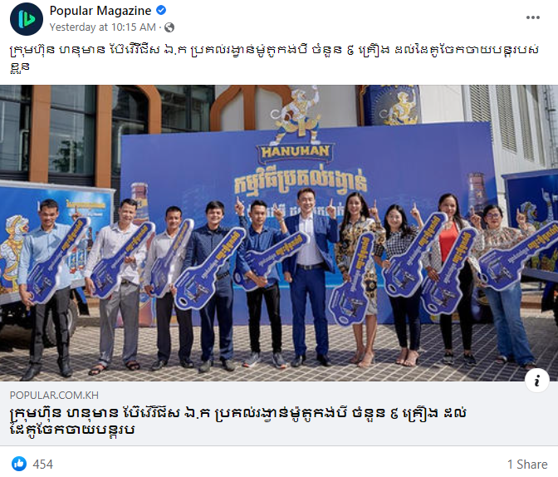
Task: Open the 1 Share list
Action: pos(527,465)
